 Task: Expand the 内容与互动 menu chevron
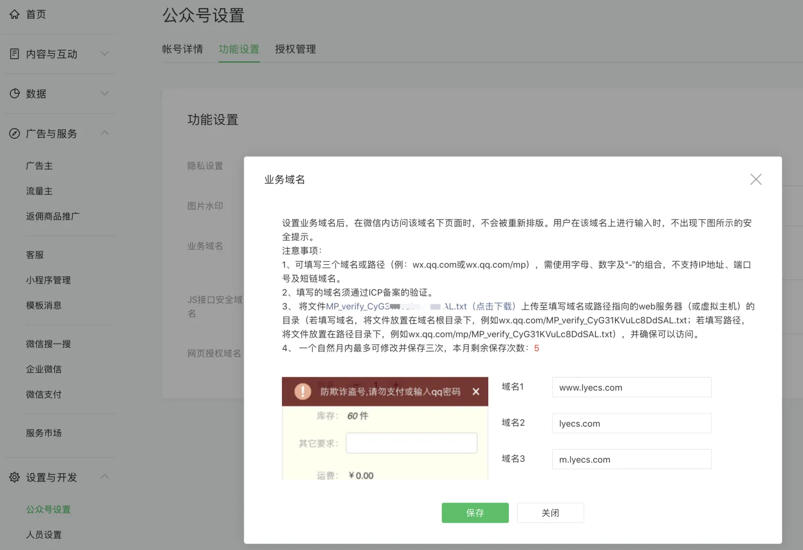click(x=105, y=54)
